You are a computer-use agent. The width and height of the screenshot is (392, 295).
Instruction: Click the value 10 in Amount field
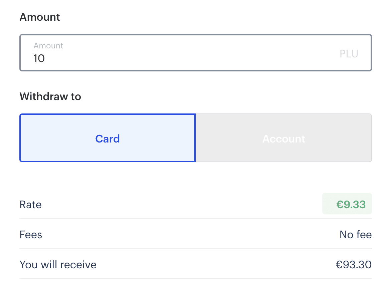pyautogui.click(x=39, y=59)
